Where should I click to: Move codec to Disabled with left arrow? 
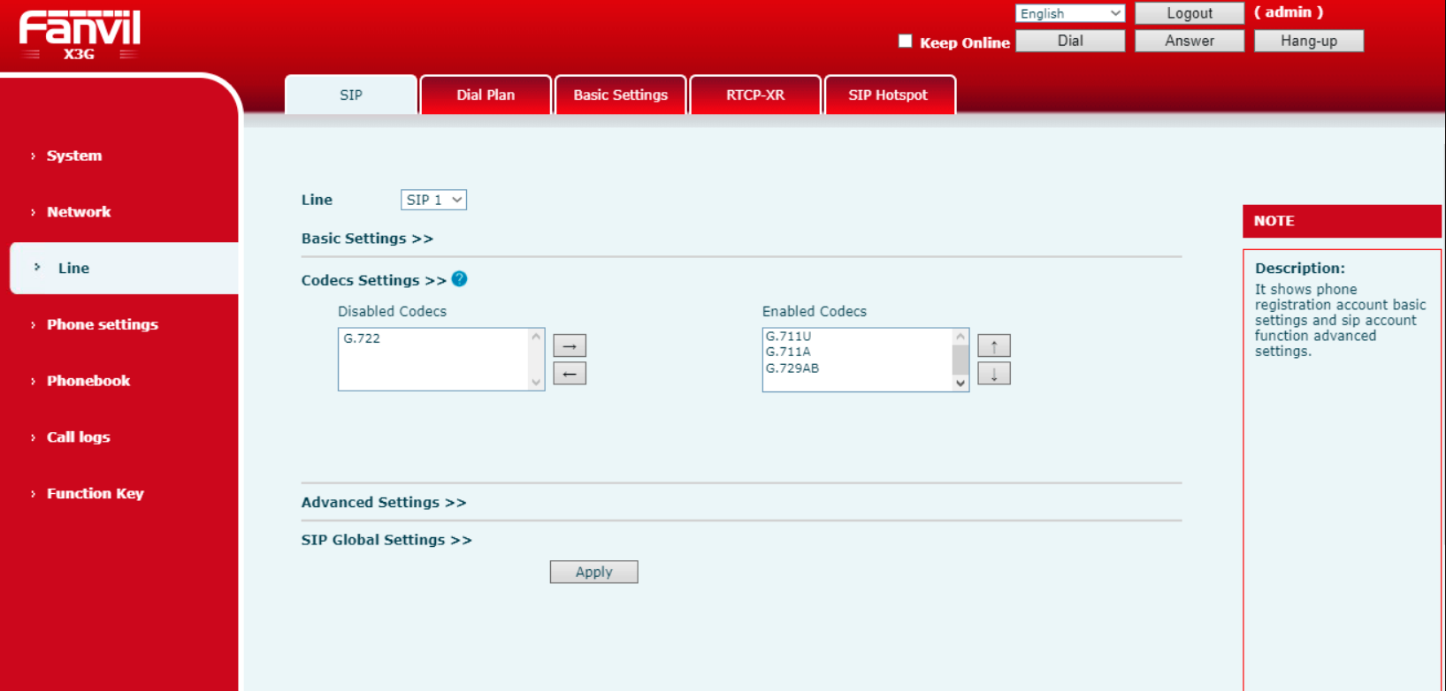(x=570, y=374)
